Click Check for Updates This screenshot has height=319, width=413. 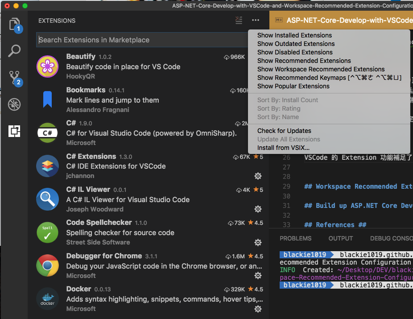[284, 131]
